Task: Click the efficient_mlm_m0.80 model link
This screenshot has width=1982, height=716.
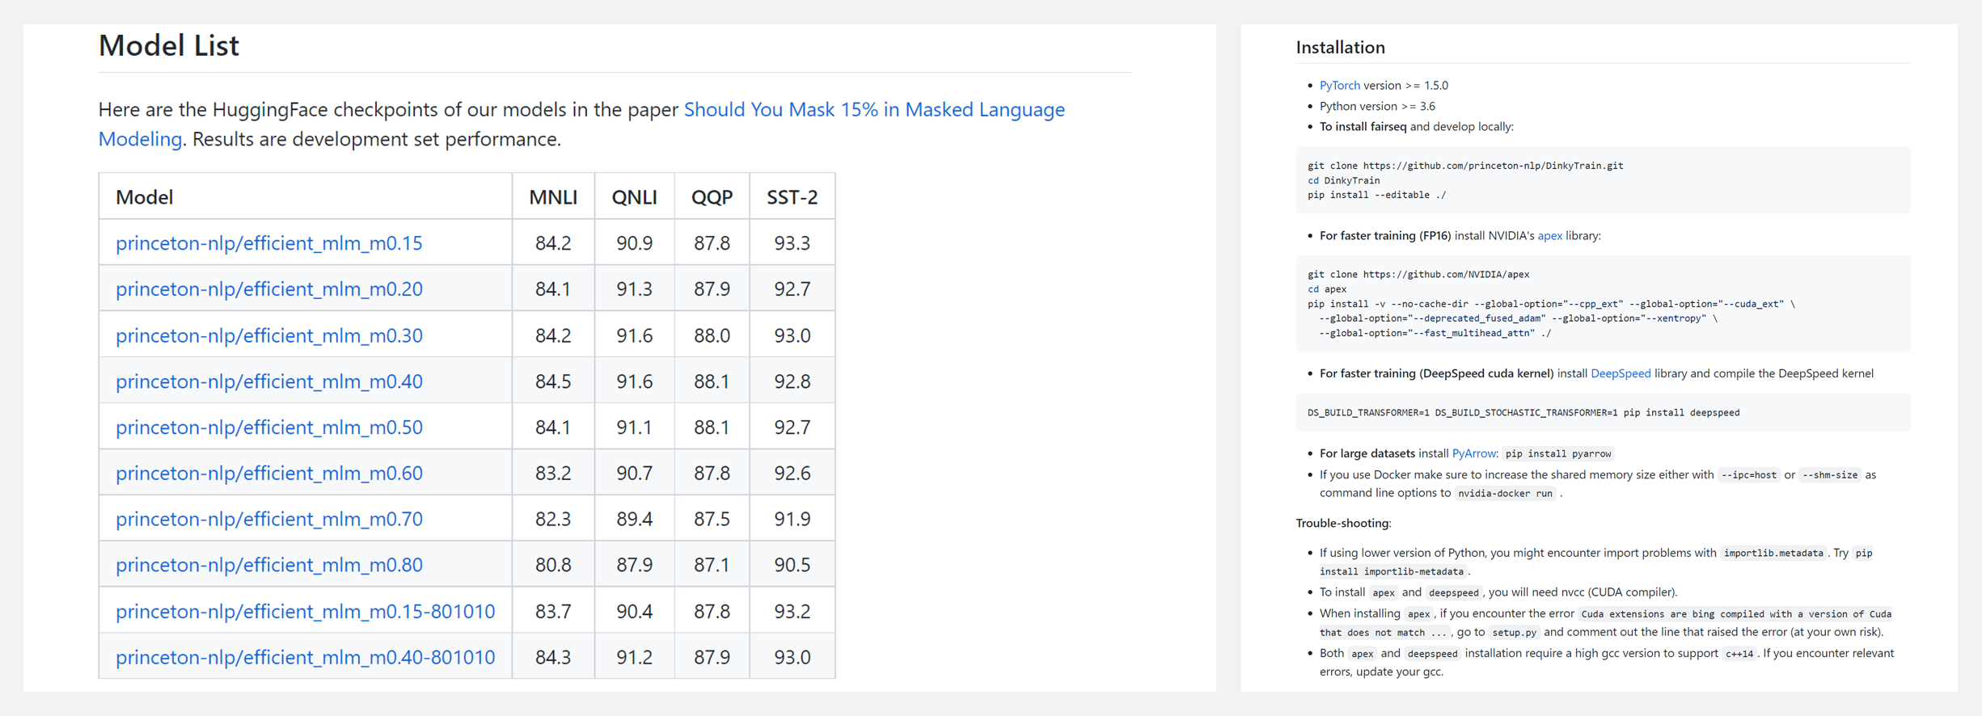Action: (268, 566)
